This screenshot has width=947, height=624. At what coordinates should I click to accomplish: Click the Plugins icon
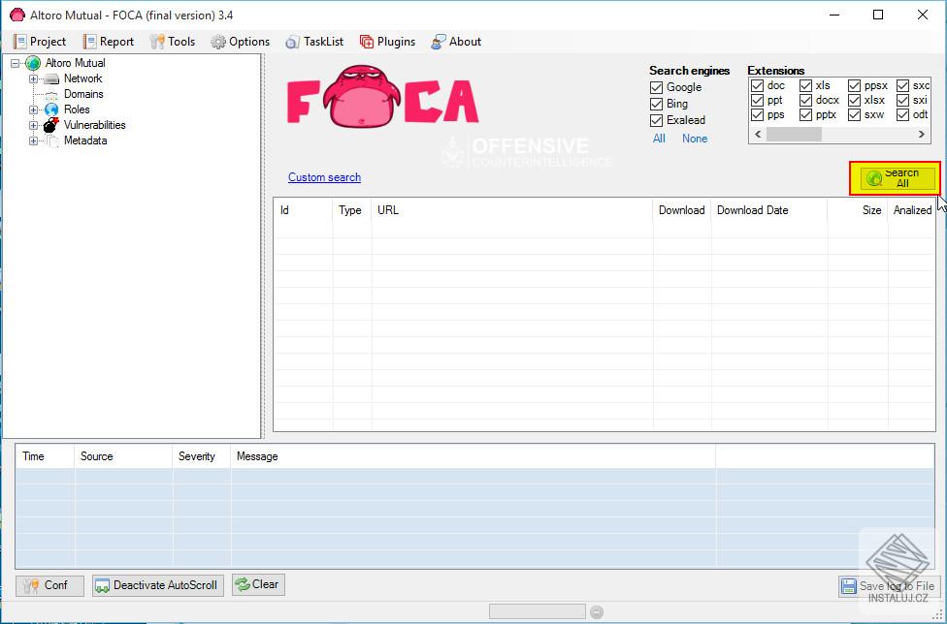[x=366, y=42]
